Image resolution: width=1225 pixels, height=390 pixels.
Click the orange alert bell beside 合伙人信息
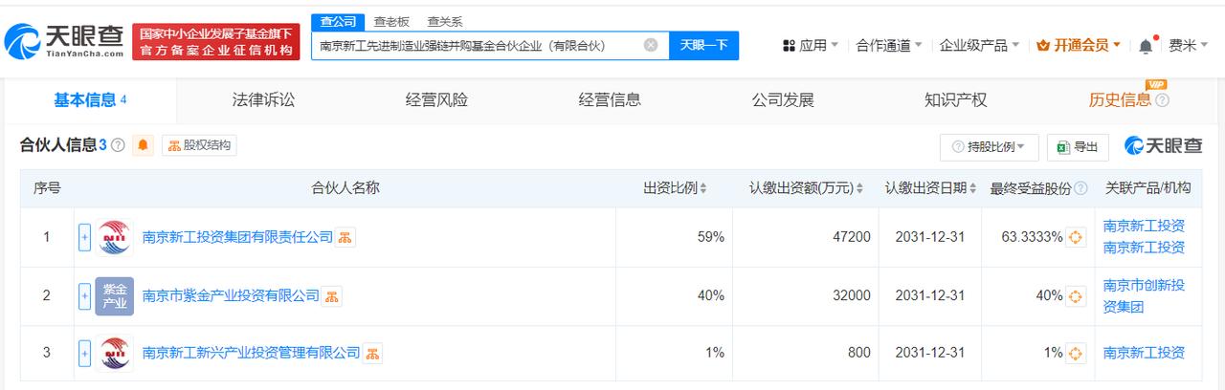coord(144,145)
